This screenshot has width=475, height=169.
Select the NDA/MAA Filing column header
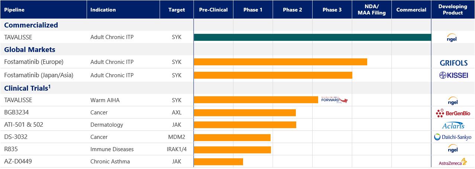[x=372, y=10]
